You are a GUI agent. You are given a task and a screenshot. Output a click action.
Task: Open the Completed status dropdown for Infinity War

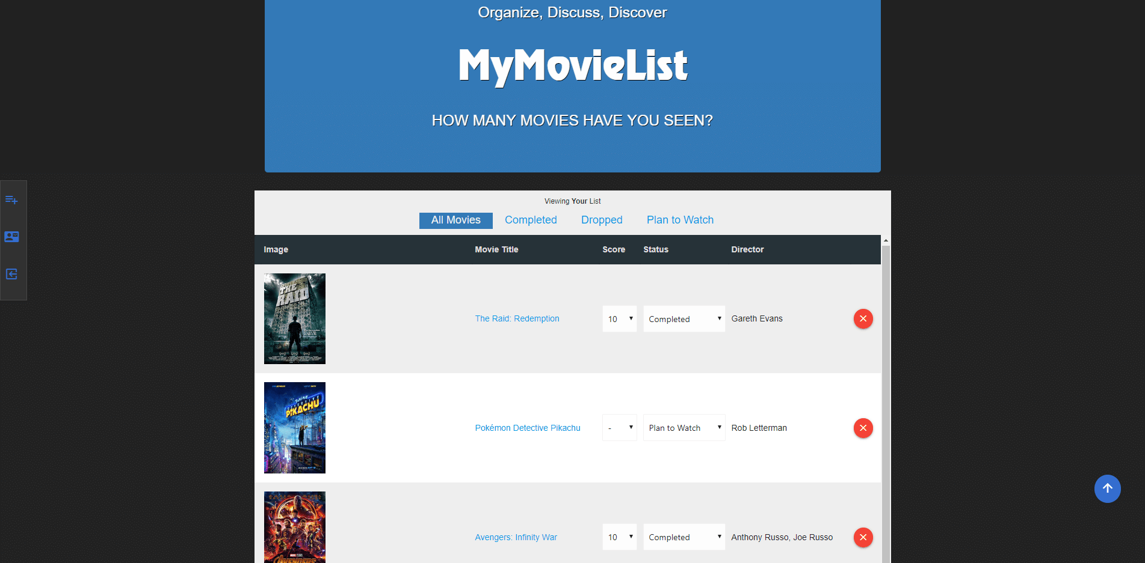(x=684, y=537)
